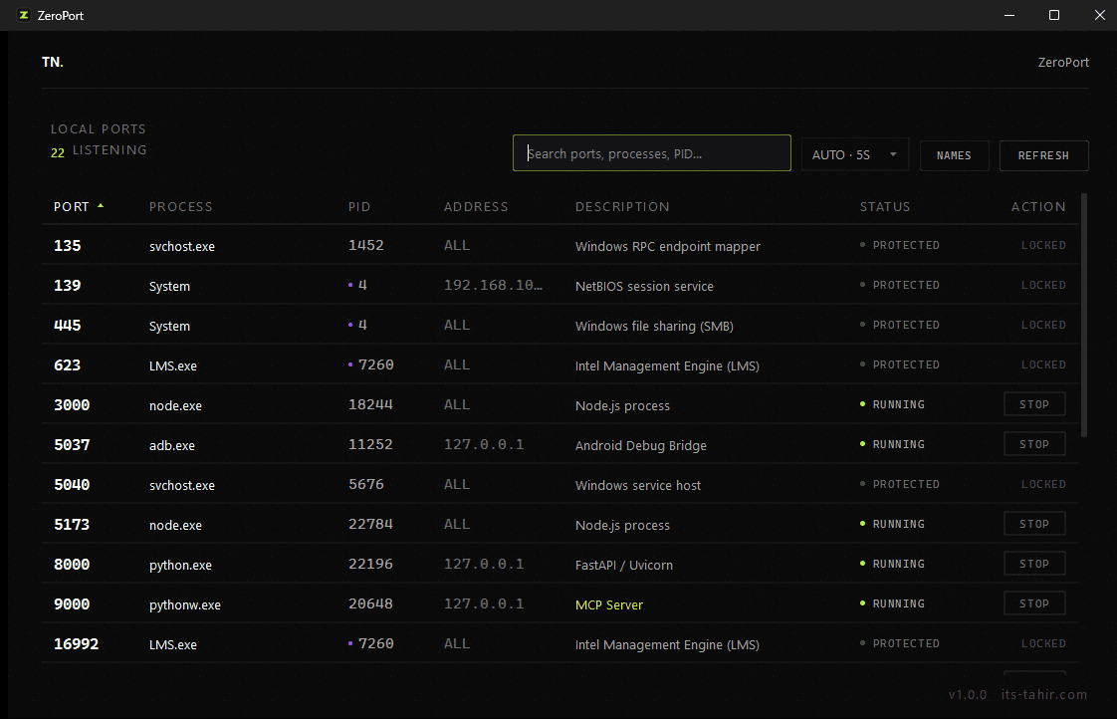
Task: Click the 192.168.10… address on port 139
Action: 493,285
